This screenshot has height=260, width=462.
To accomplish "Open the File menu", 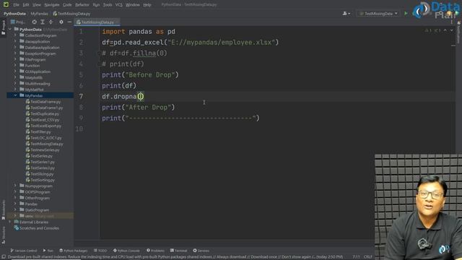I will [x=16, y=5].
